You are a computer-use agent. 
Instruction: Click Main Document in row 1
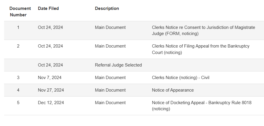click(110, 27)
